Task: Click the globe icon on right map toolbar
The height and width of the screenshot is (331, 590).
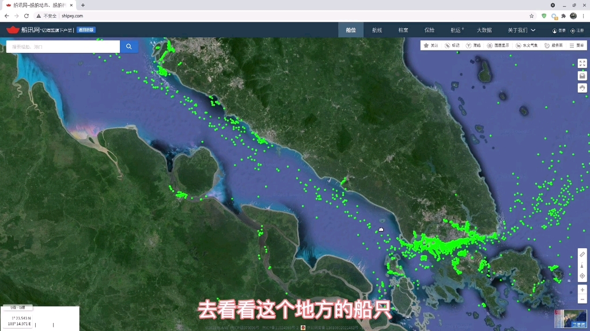Action: (x=582, y=88)
